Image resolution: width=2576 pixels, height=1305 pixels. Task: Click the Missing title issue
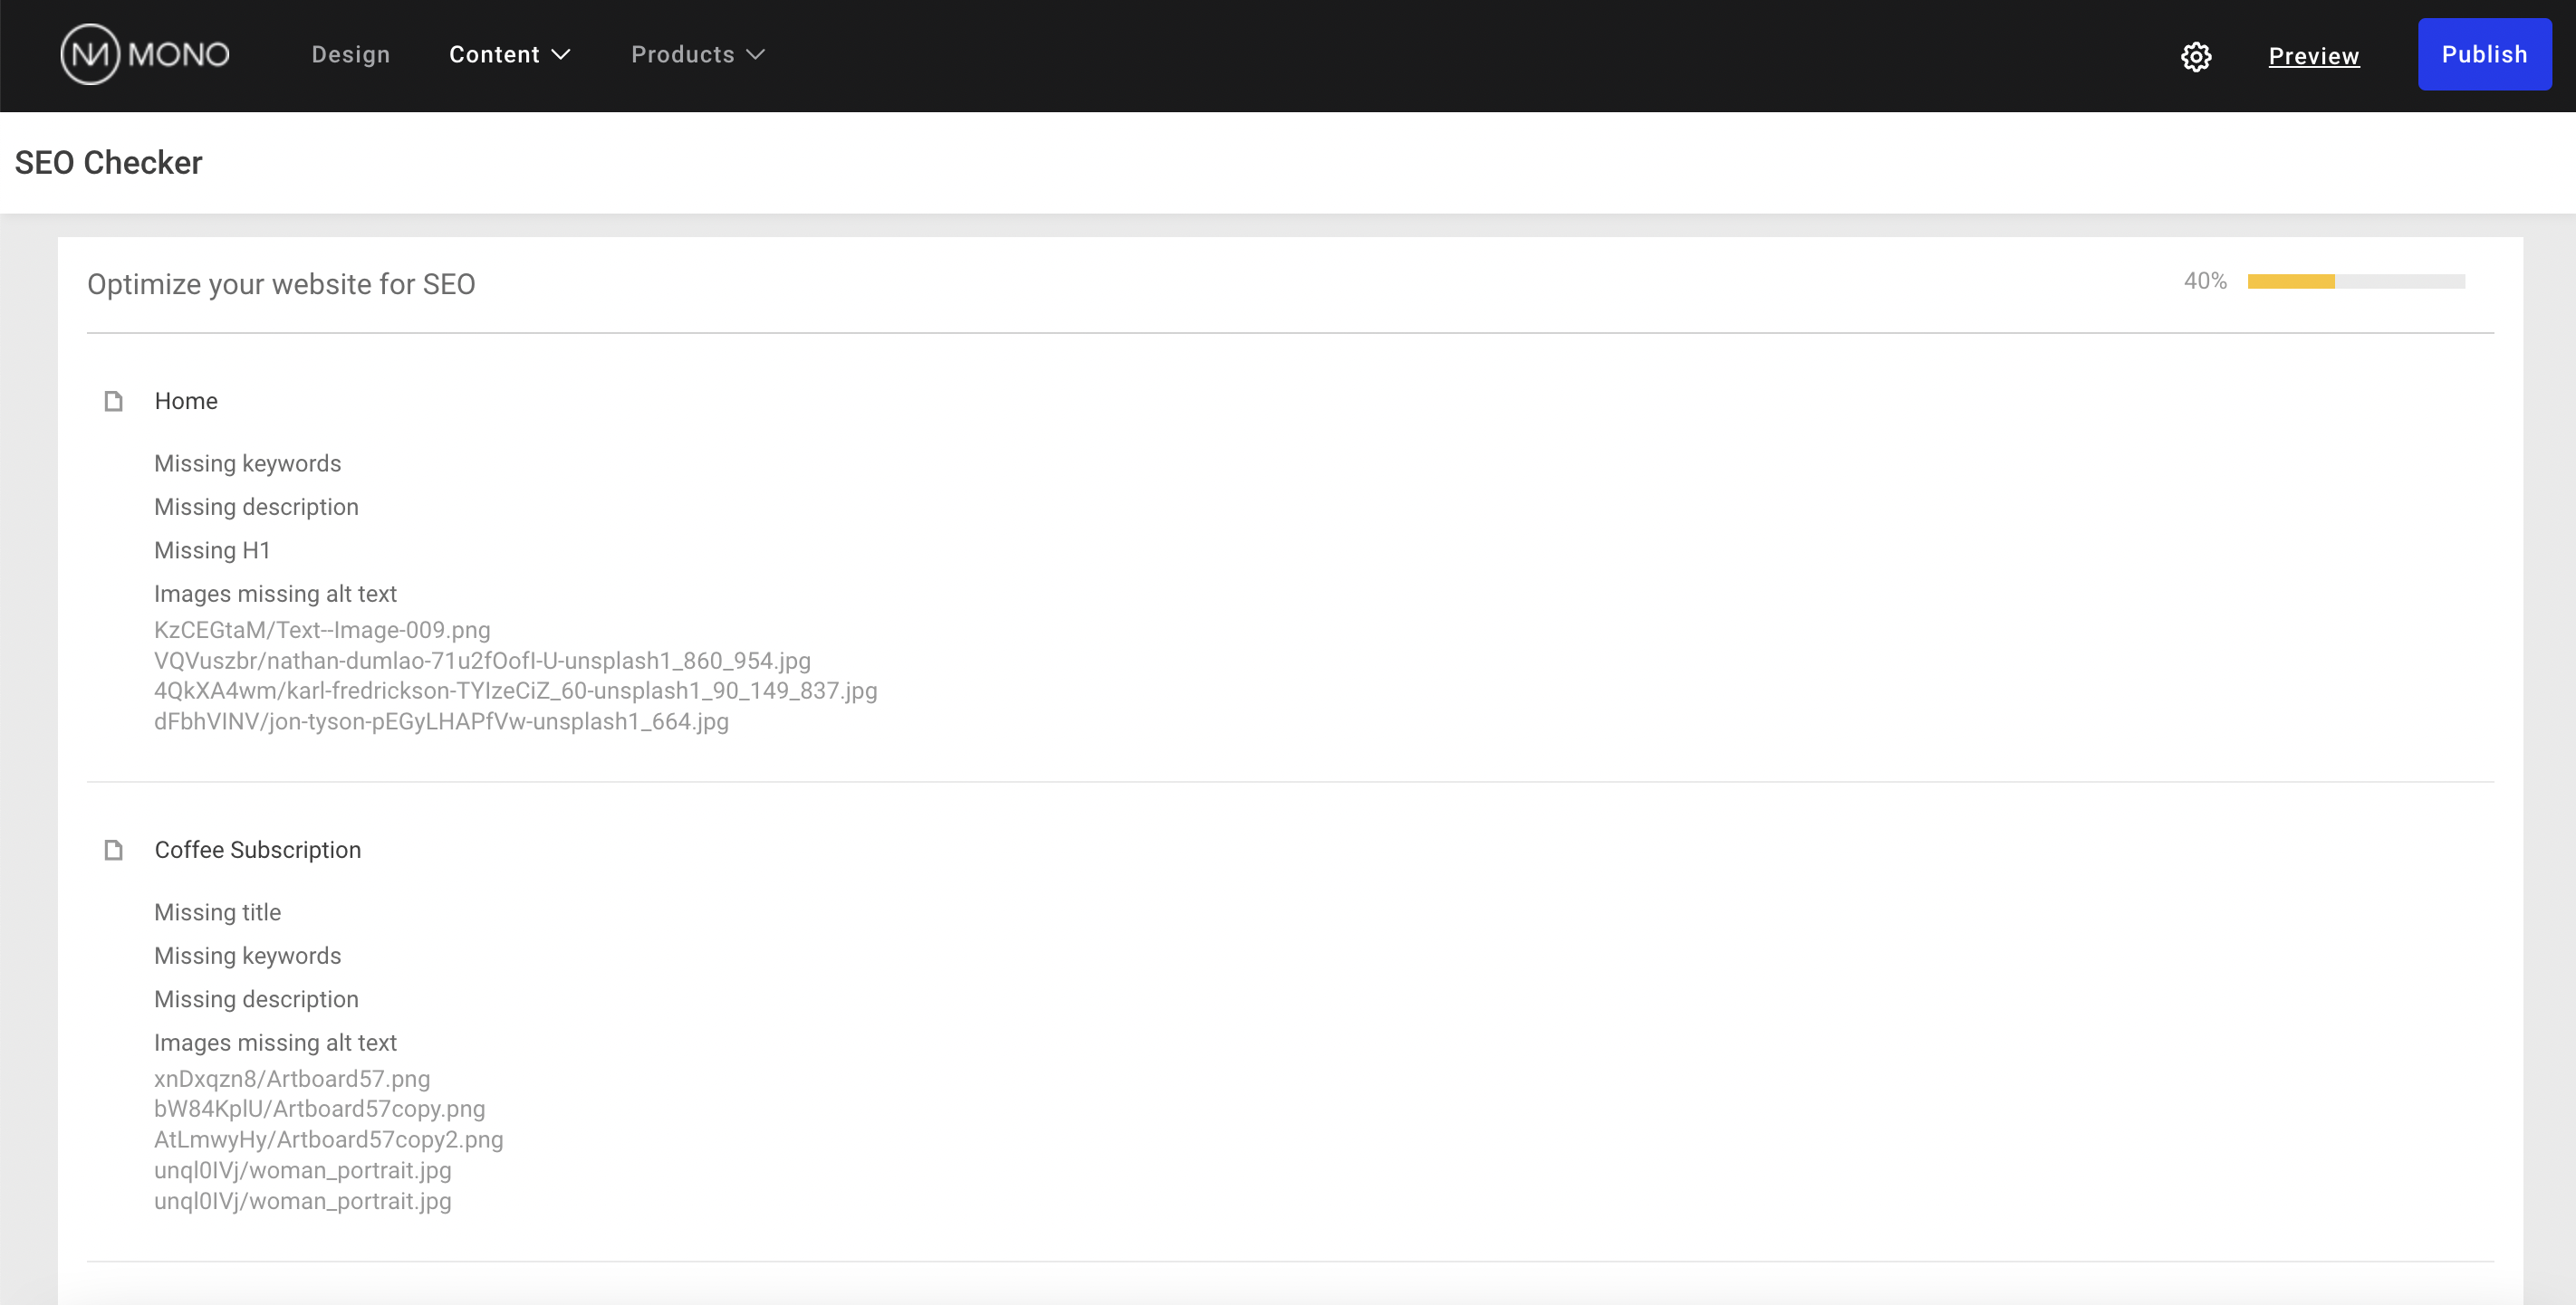click(217, 911)
